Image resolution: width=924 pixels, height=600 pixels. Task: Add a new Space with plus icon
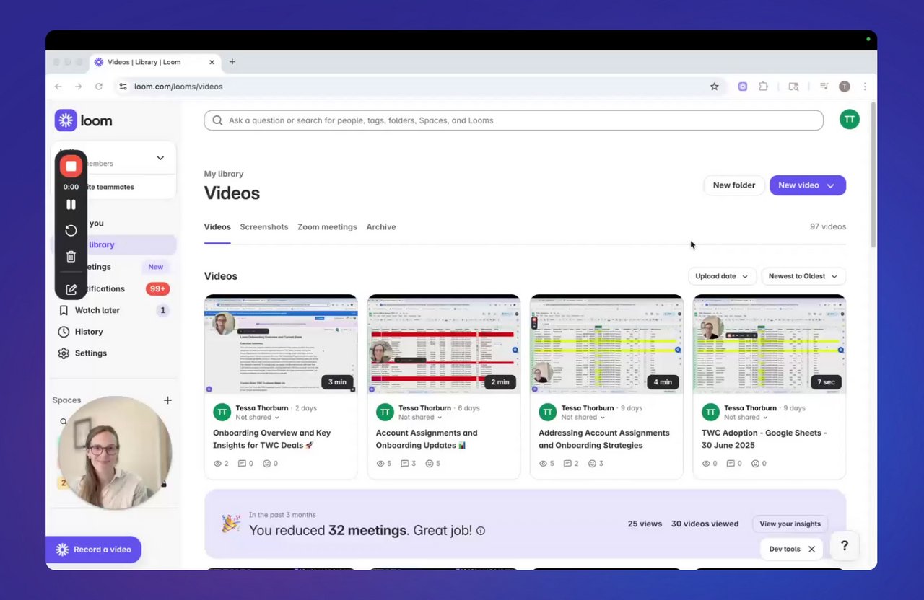(167, 400)
